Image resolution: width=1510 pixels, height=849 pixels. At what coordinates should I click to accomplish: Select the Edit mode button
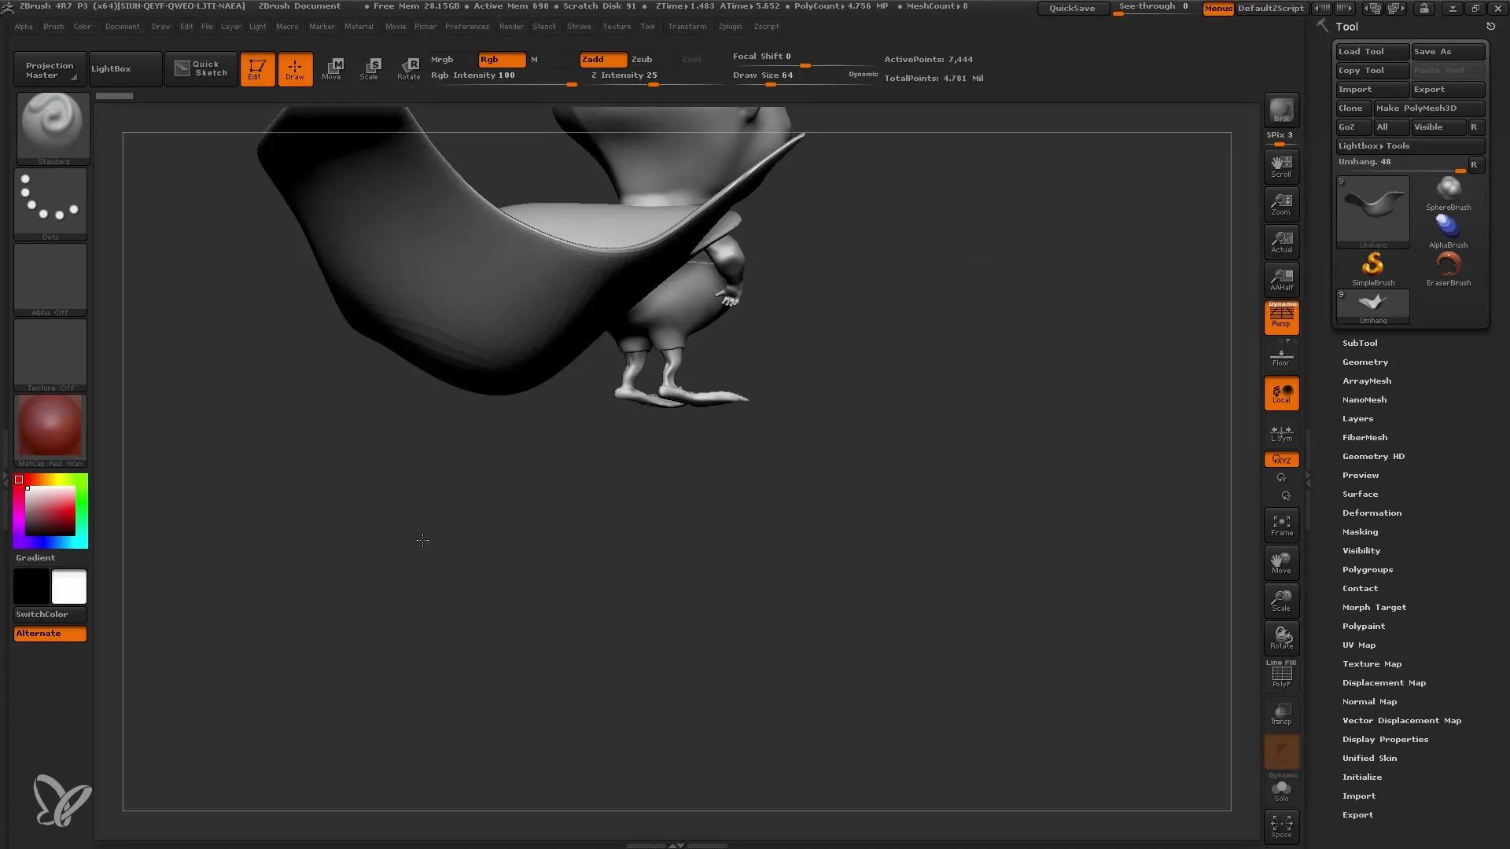pos(257,69)
